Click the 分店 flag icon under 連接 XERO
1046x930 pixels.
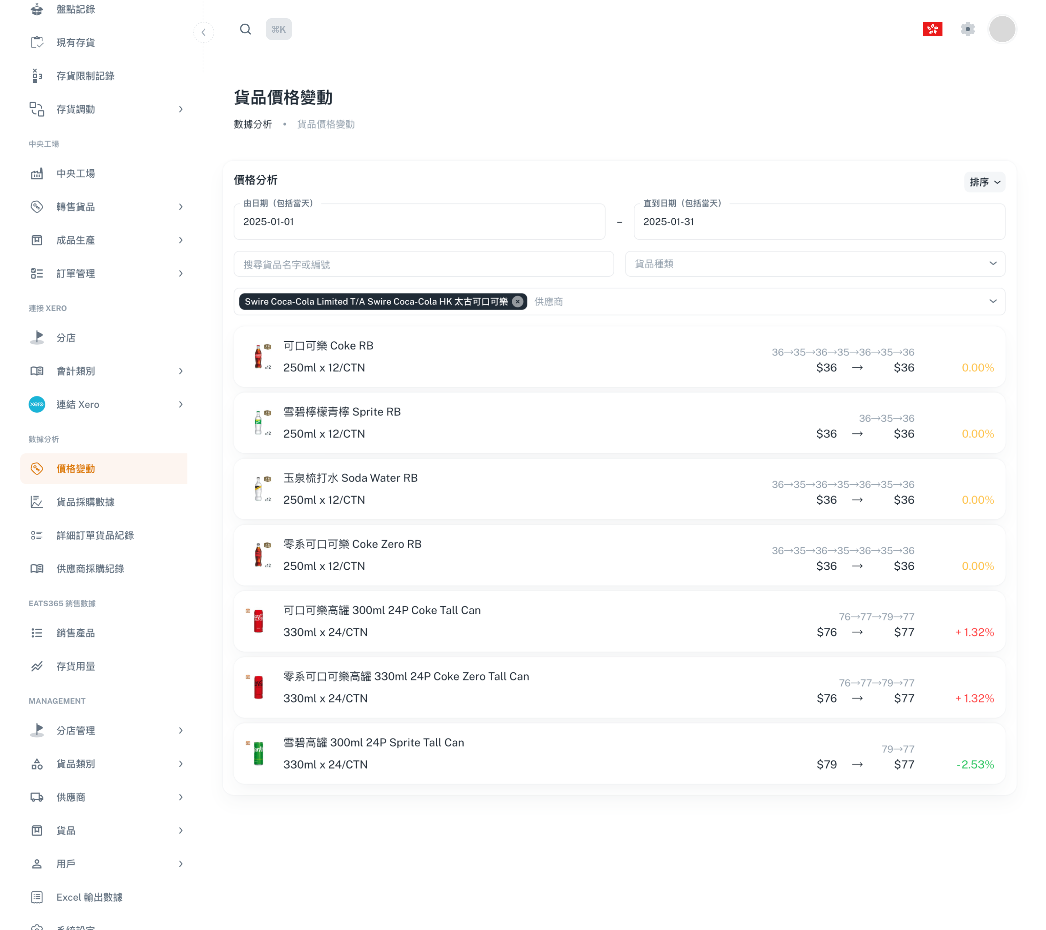pyautogui.click(x=37, y=338)
